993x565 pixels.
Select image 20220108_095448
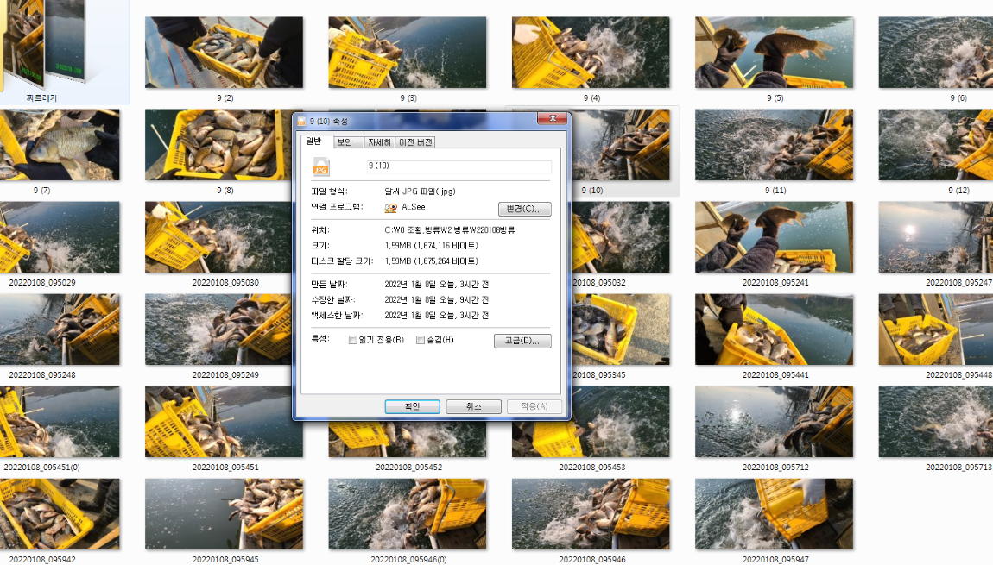point(936,330)
